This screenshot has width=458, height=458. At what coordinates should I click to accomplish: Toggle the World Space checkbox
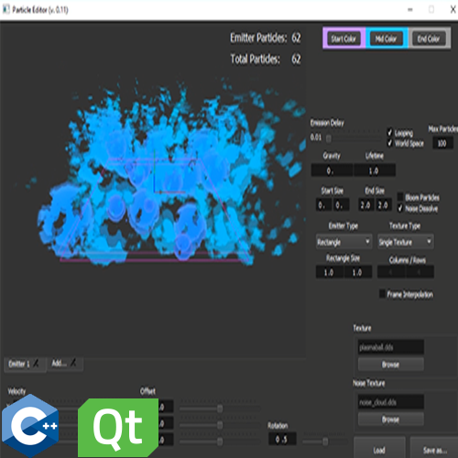point(390,143)
